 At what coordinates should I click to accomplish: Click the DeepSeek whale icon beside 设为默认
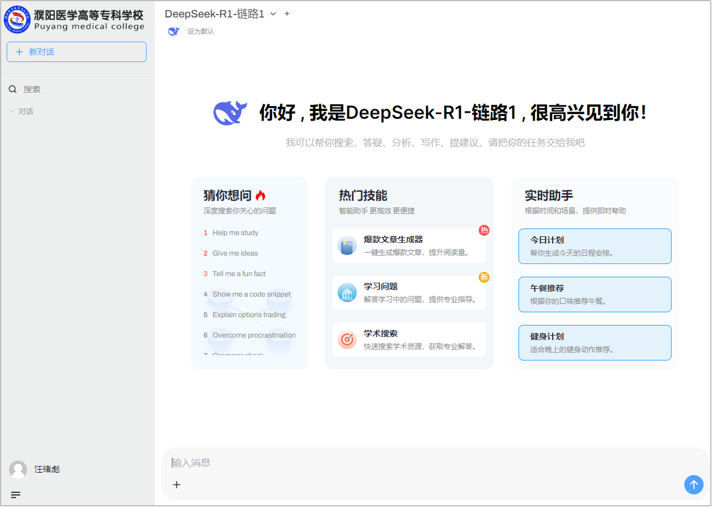174,31
